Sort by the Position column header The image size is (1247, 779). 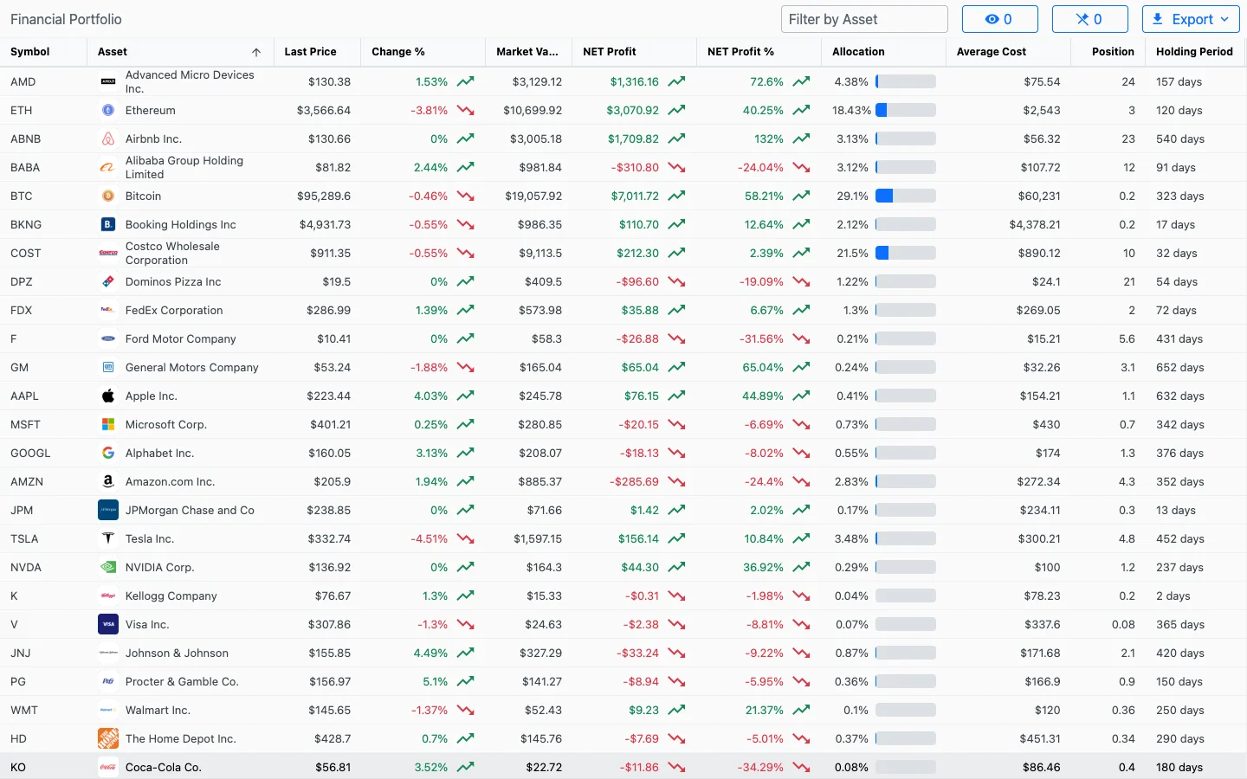click(1108, 52)
